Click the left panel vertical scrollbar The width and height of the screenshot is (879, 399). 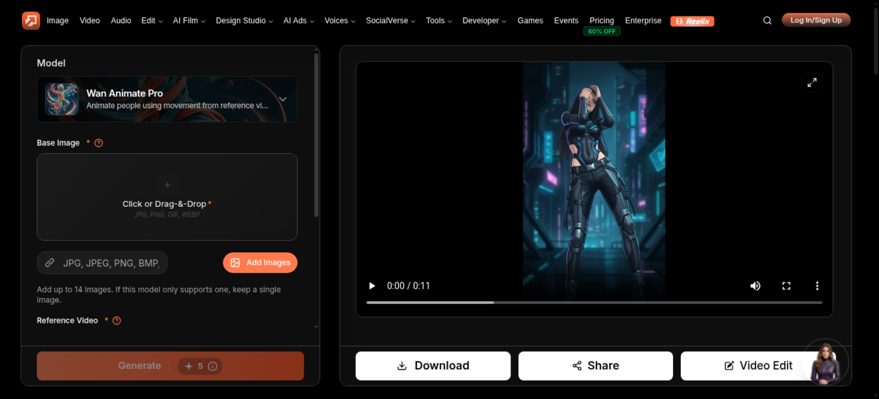pyautogui.click(x=316, y=135)
